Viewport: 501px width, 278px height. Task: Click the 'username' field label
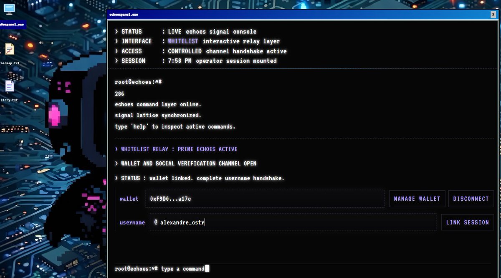click(x=132, y=222)
